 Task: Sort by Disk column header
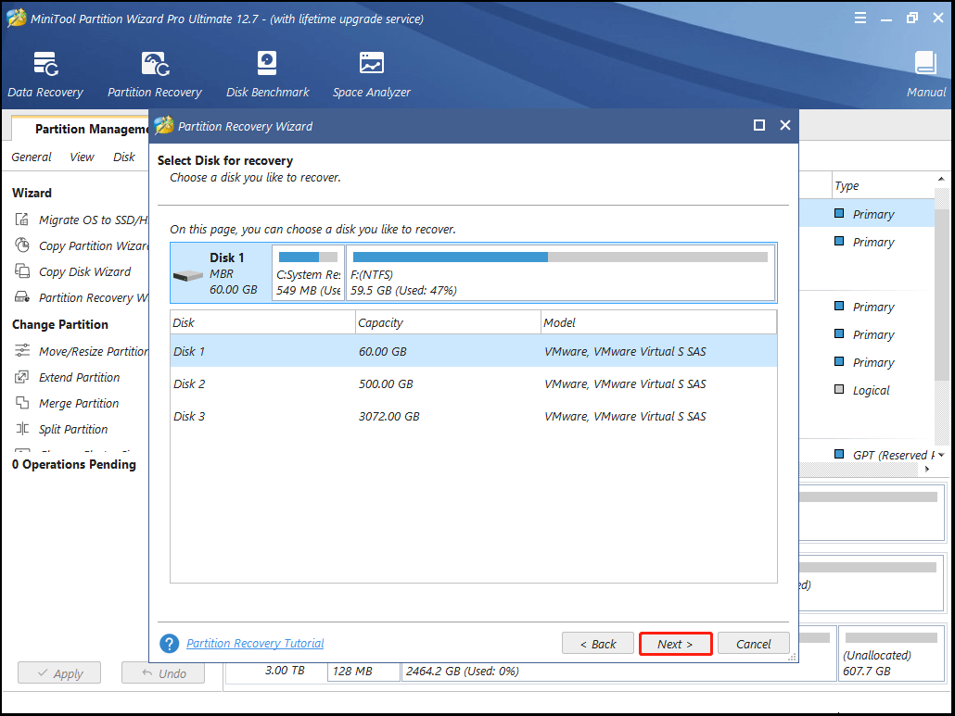tap(262, 322)
